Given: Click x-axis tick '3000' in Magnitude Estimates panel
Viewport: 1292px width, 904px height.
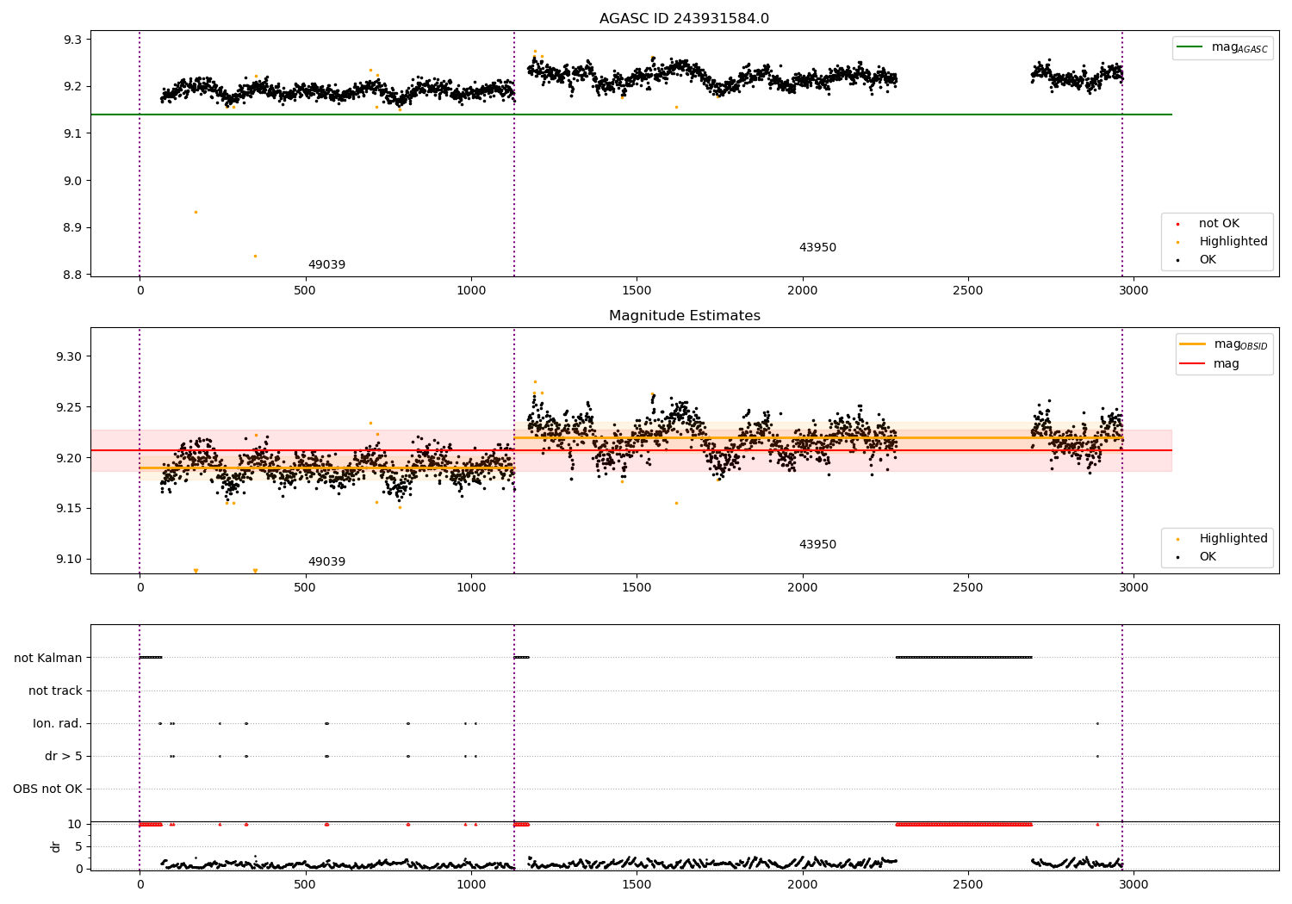Looking at the screenshot, I should [x=1134, y=588].
